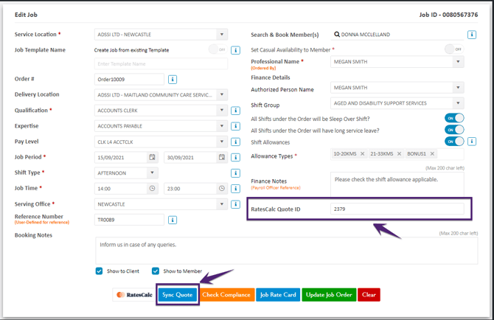Viewport: 494px width, 320px height.
Task: Remove the BONUS1 allowance tag
Action: (x=432, y=154)
